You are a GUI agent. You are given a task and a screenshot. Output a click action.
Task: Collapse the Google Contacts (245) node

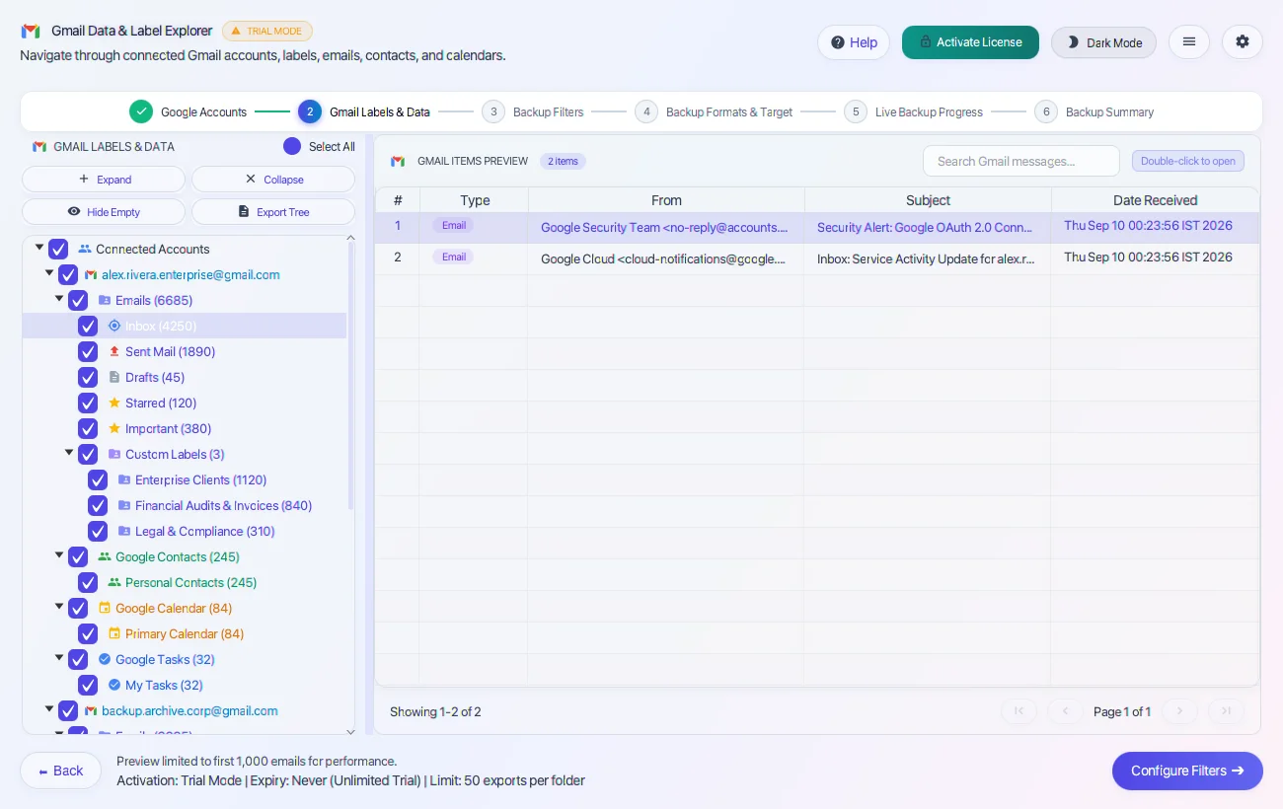[59, 555]
